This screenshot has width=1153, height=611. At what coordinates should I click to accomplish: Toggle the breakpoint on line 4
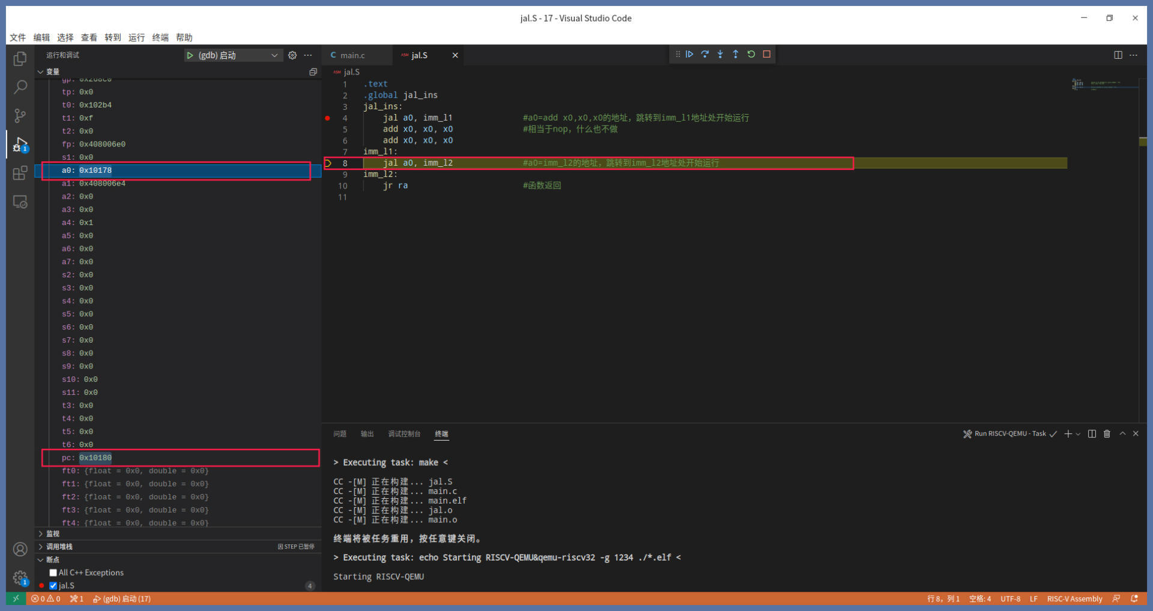pos(327,118)
